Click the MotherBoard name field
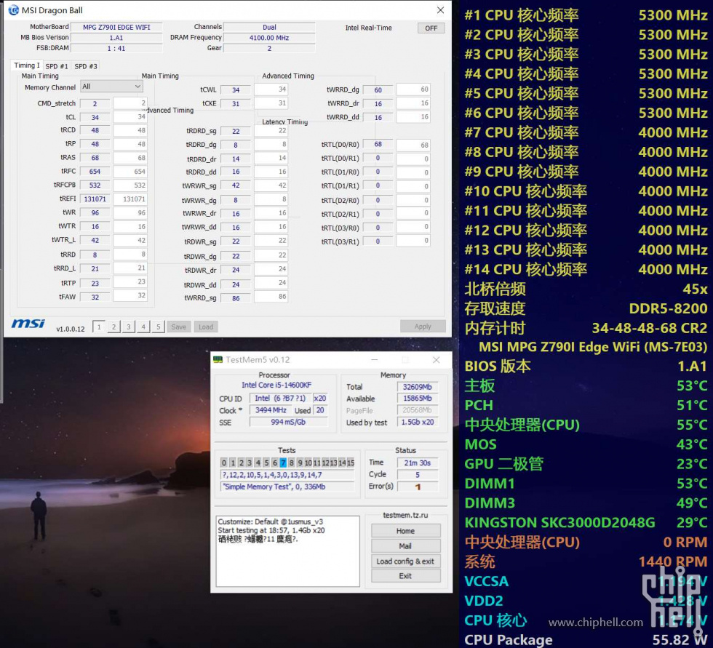Viewport: 713px width, 648px height. pyautogui.click(x=116, y=27)
